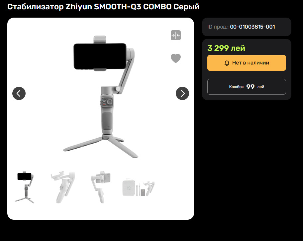Screen dimensions: 303x241
Task: Show the previous product photo
Action: click(x=19, y=93)
